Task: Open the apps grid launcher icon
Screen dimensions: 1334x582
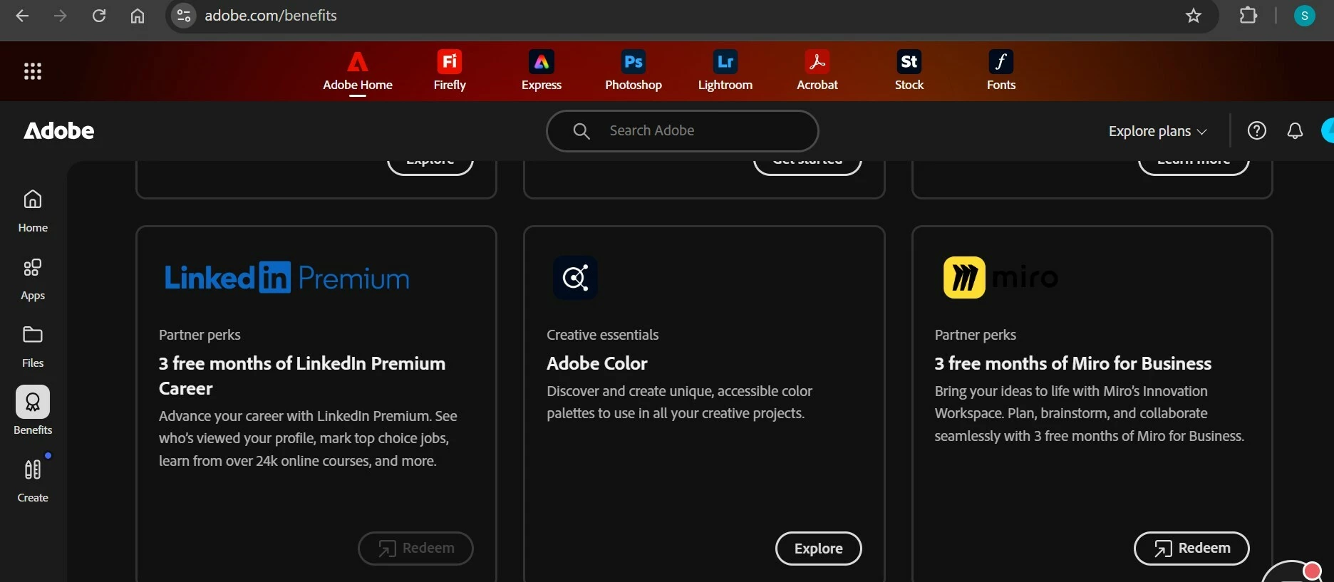Action: click(x=33, y=71)
